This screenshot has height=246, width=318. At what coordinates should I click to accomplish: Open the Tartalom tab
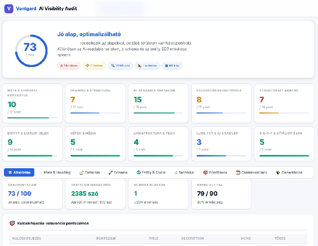point(90,172)
